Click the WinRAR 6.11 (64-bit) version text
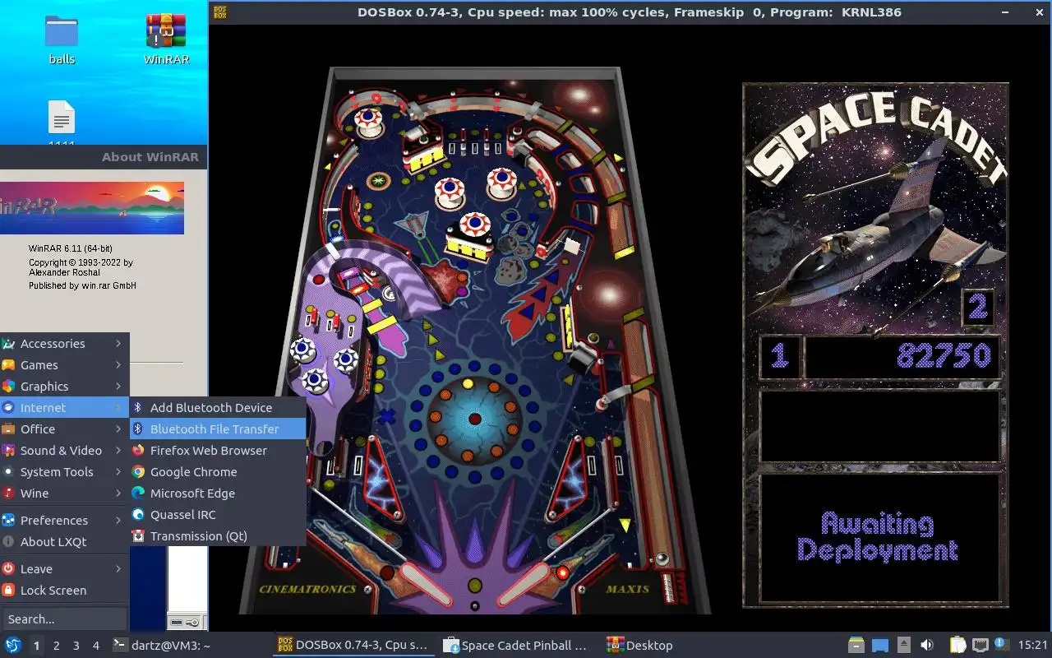 (71, 248)
